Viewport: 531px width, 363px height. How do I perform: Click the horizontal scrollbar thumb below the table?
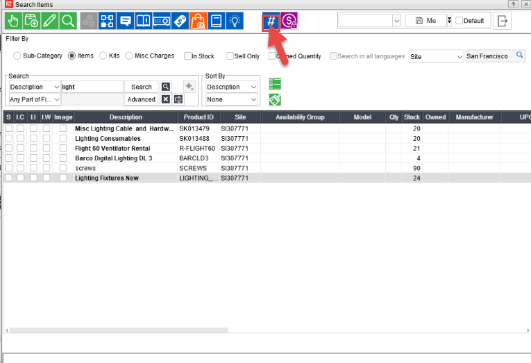[x=119, y=330]
